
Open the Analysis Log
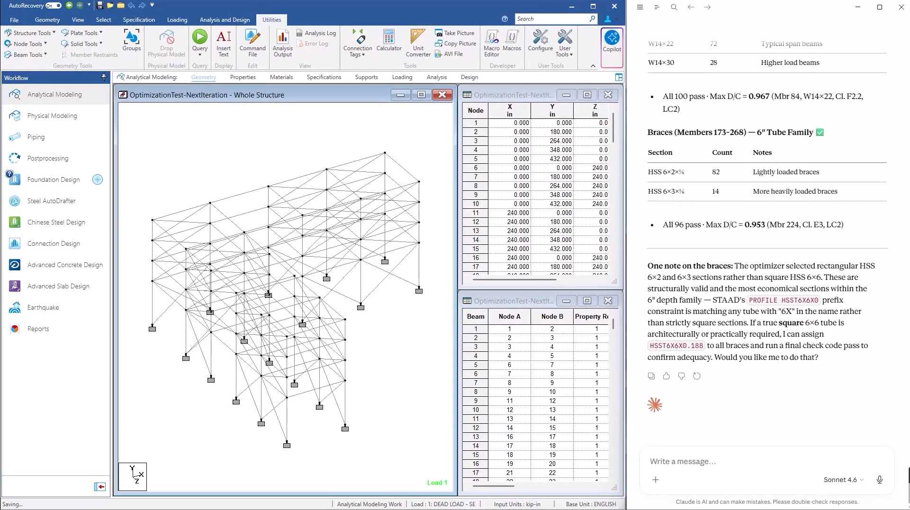click(x=316, y=33)
